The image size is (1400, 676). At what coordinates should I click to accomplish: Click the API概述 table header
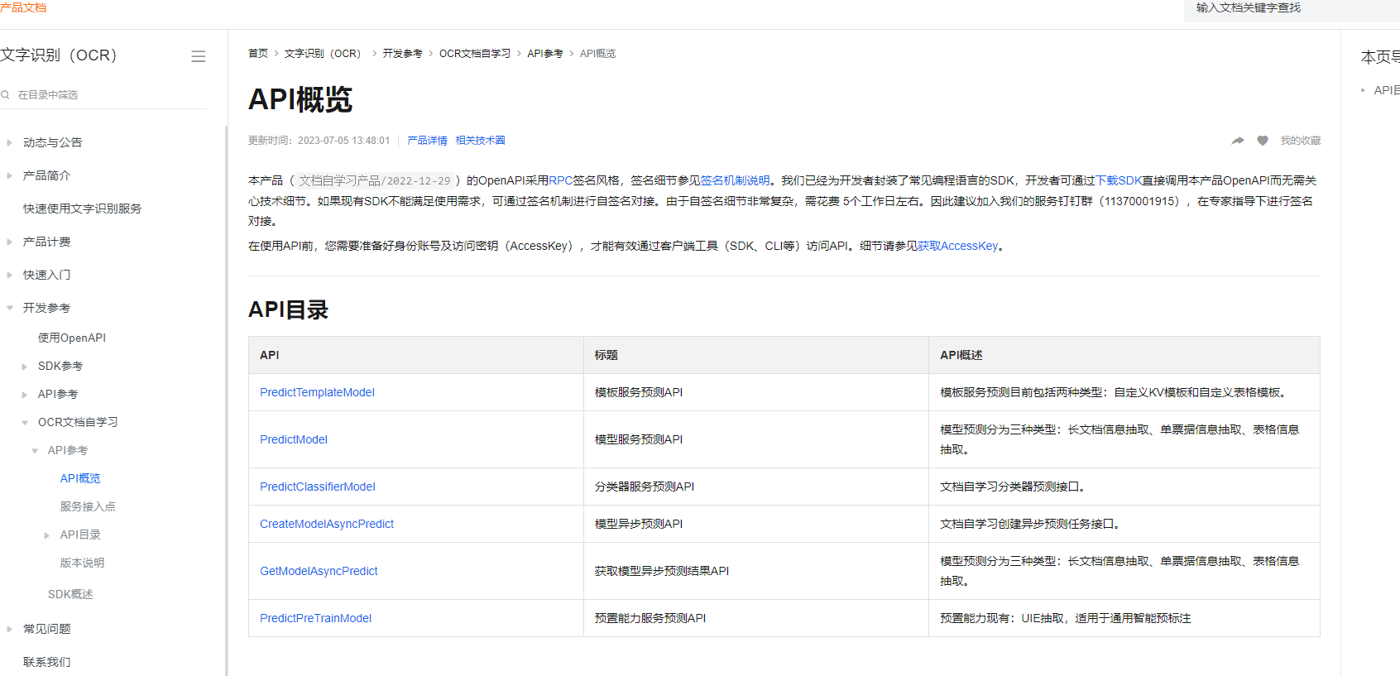(1124, 355)
